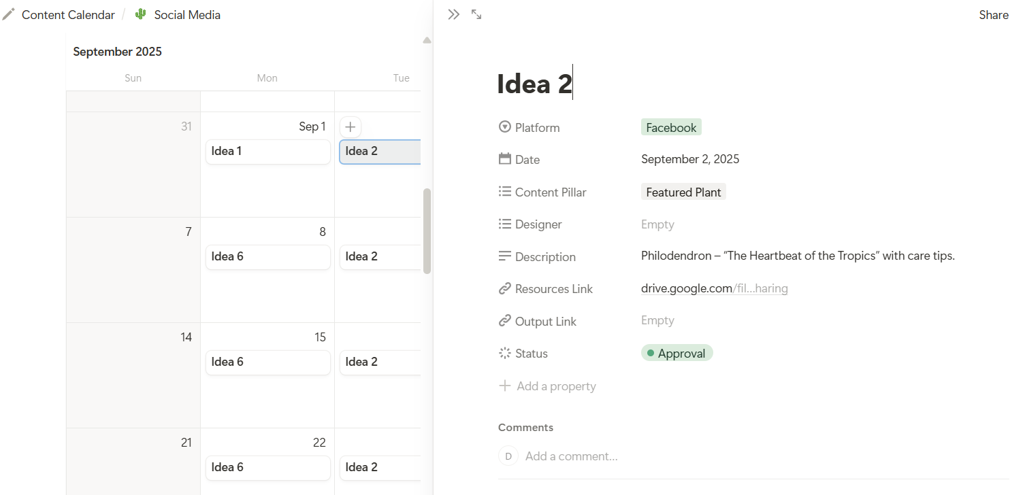Click the link icon beside Resources Link

pos(504,288)
